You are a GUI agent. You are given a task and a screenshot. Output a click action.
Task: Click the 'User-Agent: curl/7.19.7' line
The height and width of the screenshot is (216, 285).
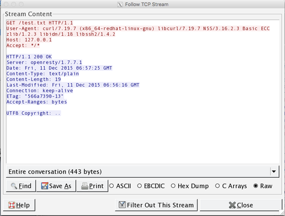[138, 28]
